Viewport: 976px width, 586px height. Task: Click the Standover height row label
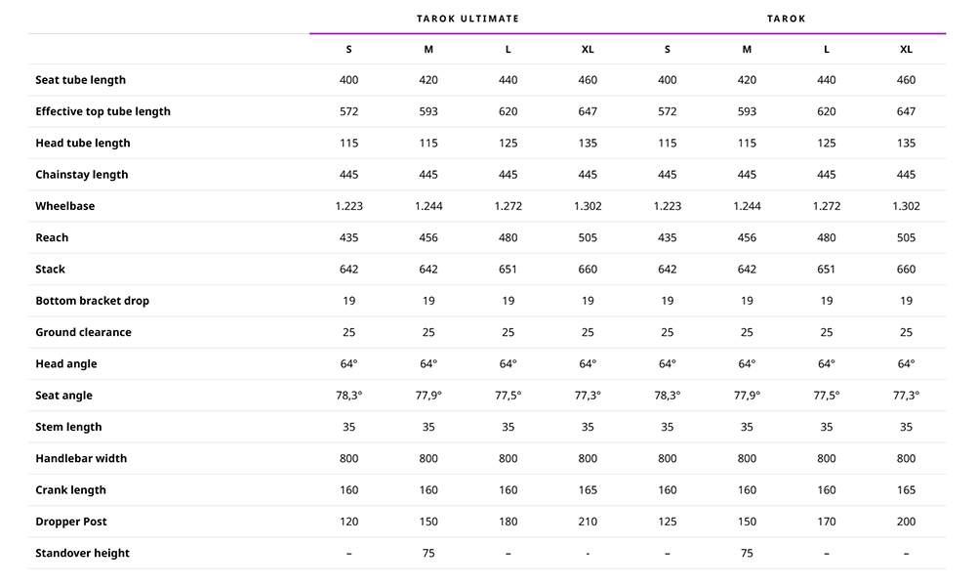(82, 553)
